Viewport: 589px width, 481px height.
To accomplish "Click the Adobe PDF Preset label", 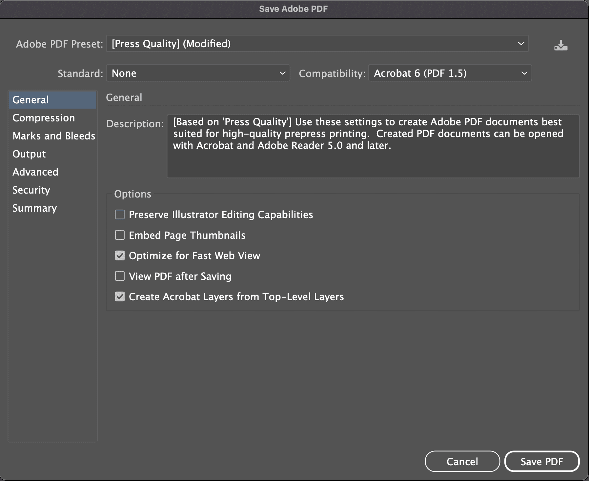I will click(x=60, y=44).
